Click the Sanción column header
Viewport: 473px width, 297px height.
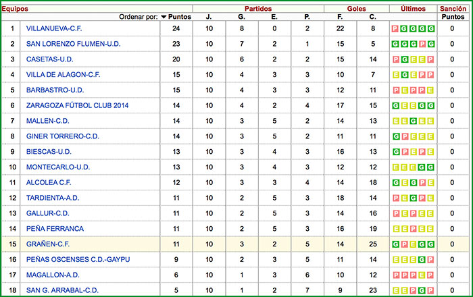453,8
